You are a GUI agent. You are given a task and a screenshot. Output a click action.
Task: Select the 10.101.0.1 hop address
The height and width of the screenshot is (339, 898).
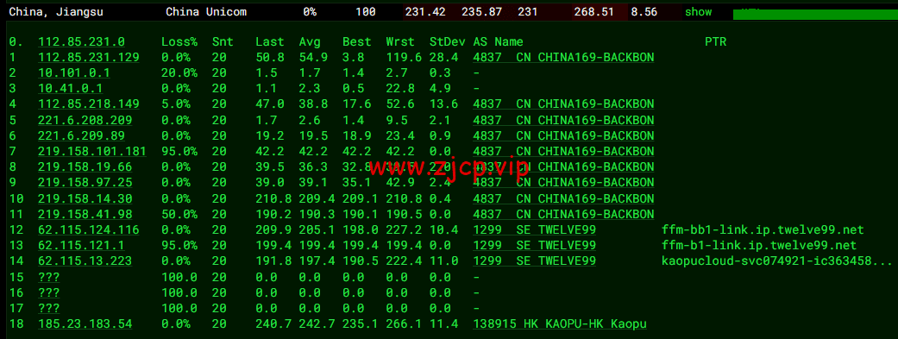point(74,73)
